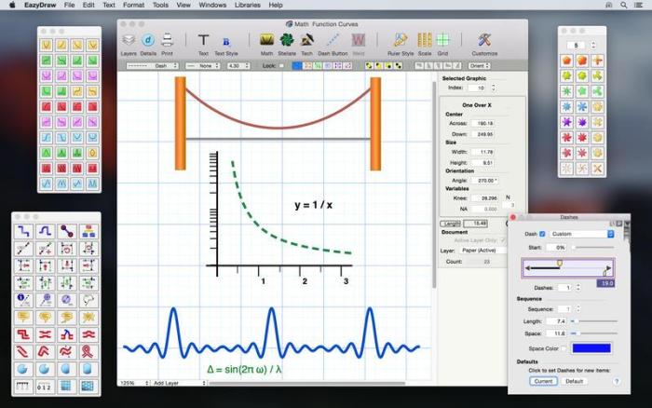The width and height of the screenshot is (652, 408).
Task: Pick the orange plus cross shape
Action: pyautogui.click(x=598, y=61)
